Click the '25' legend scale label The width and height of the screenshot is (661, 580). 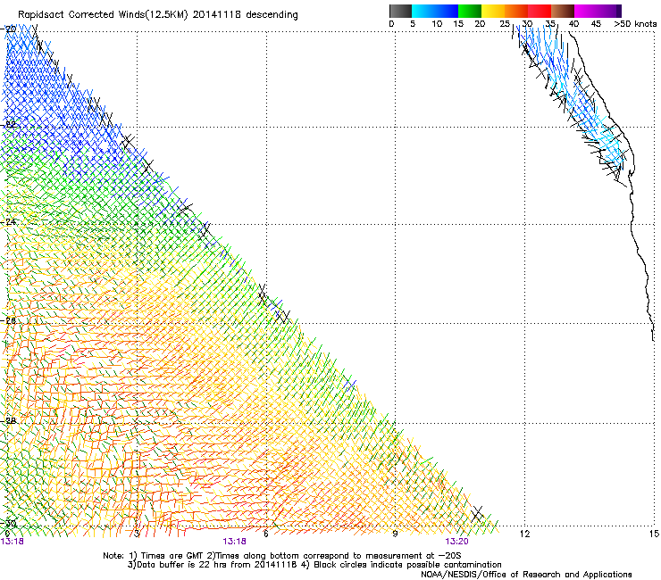tap(505, 24)
